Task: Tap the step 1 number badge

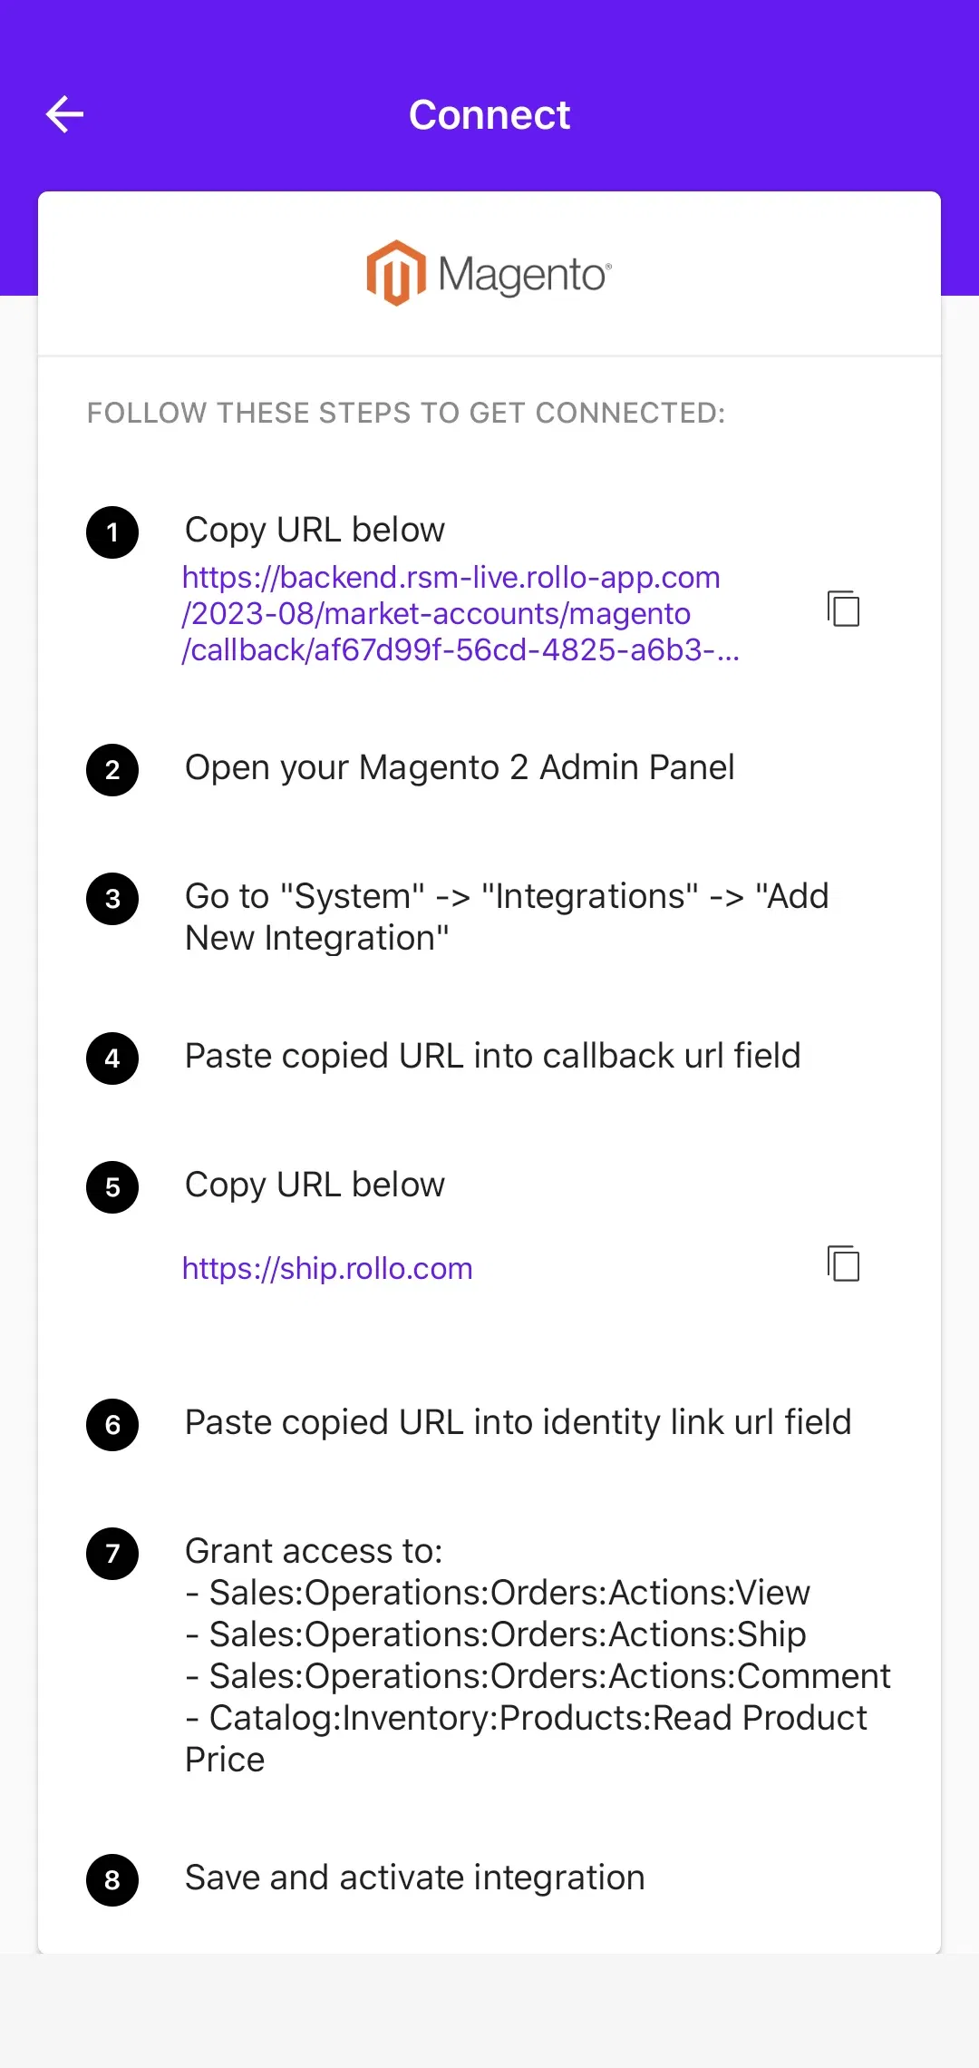Action: [112, 532]
